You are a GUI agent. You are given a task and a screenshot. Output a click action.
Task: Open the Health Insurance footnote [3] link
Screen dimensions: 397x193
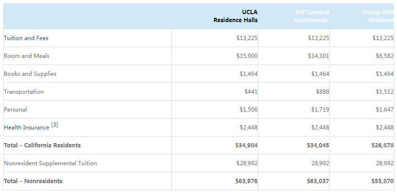click(55, 125)
